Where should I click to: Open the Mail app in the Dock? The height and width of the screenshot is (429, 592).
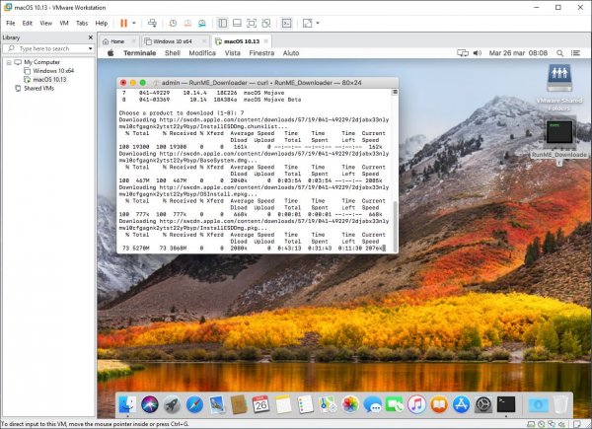(x=217, y=404)
